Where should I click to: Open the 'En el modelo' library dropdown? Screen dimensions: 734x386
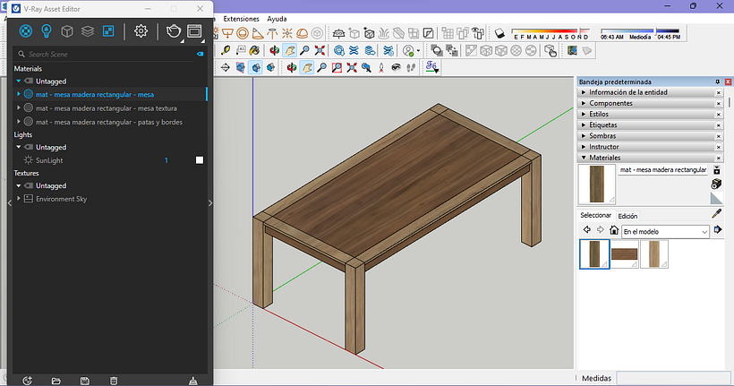[x=665, y=231]
